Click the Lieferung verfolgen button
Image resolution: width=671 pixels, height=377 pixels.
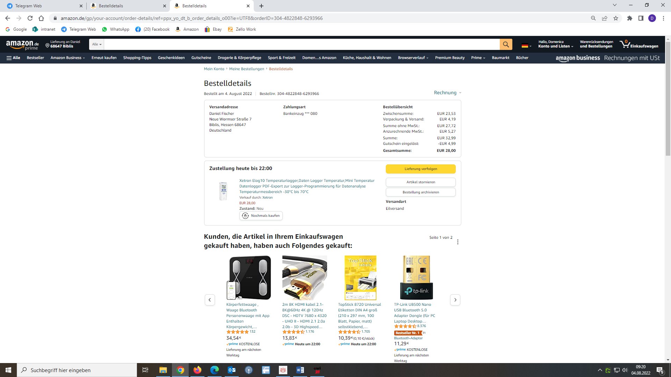point(421,169)
